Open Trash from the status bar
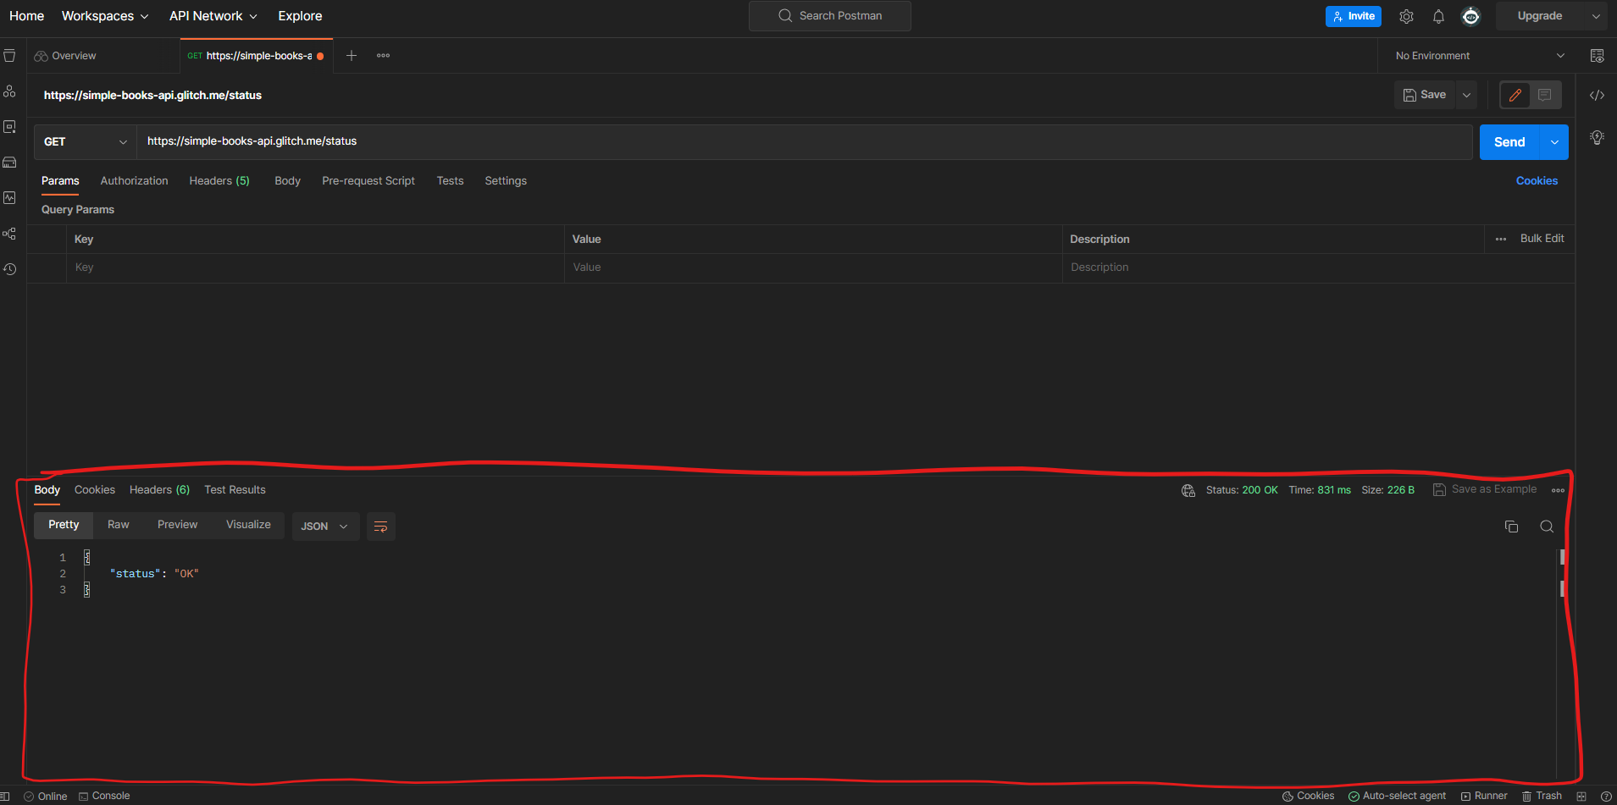Image resolution: width=1617 pixels, height=805 pixels. (1542, 796)
